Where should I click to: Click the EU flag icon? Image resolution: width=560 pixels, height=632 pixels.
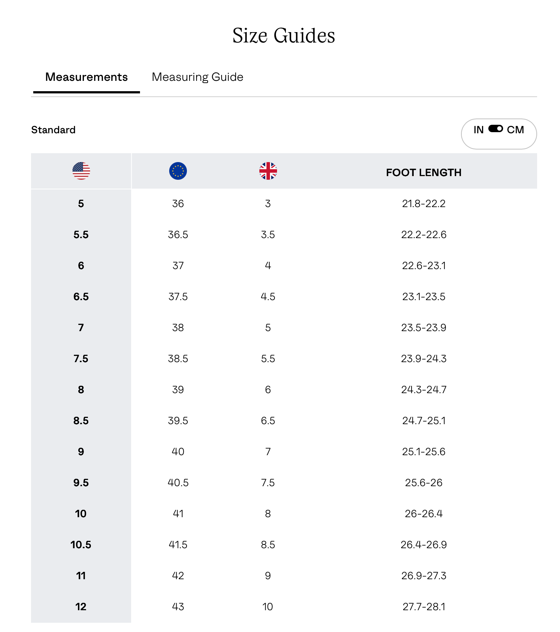tap(178, 171)
